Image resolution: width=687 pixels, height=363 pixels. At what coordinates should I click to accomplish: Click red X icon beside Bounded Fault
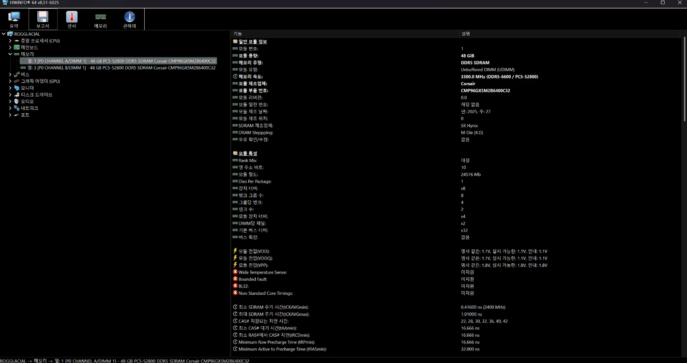(235, 279)
